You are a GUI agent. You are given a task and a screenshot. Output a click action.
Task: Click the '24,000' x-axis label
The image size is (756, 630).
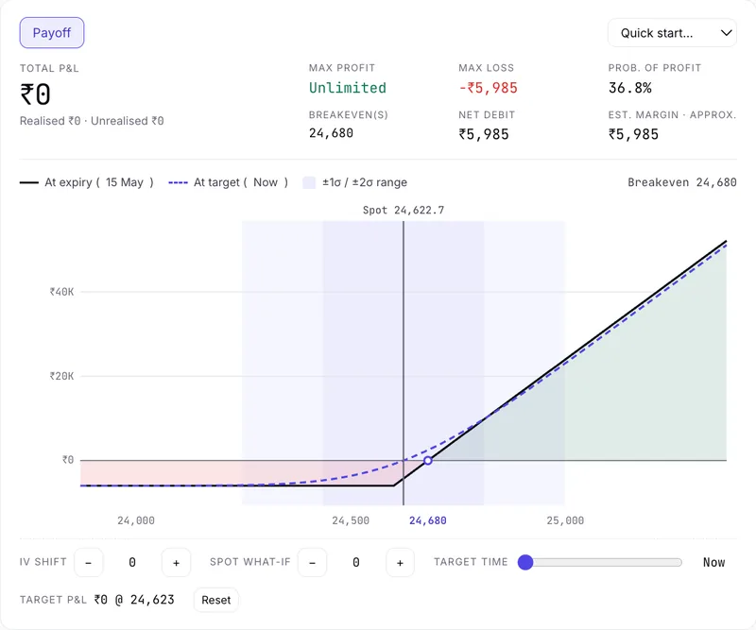coord(136,520)
